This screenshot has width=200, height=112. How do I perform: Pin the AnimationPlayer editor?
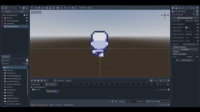click(168, 81)
